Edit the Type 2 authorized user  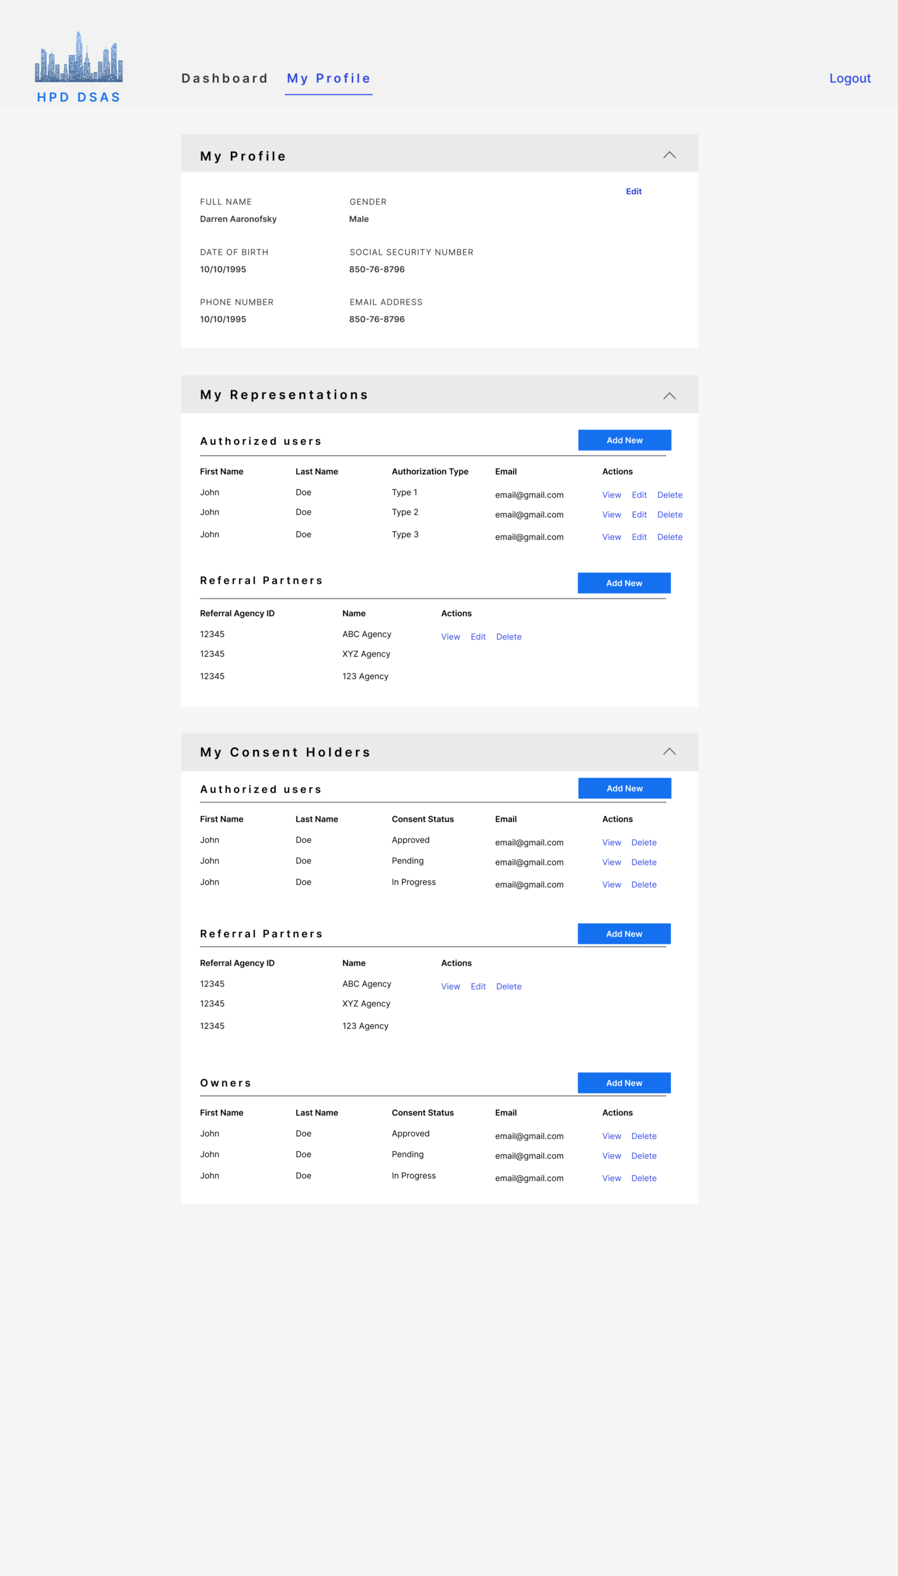point(639,515)
